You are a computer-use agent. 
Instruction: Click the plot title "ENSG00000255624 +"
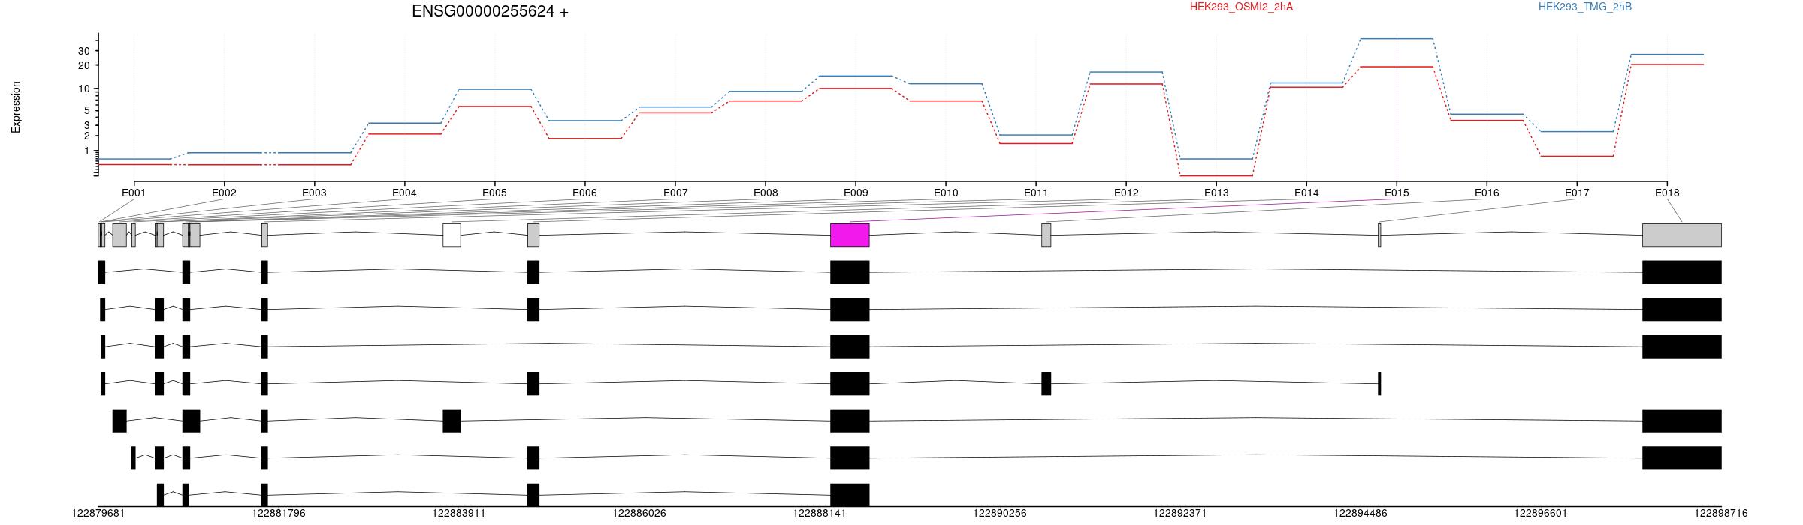click(x=490, y=11)
